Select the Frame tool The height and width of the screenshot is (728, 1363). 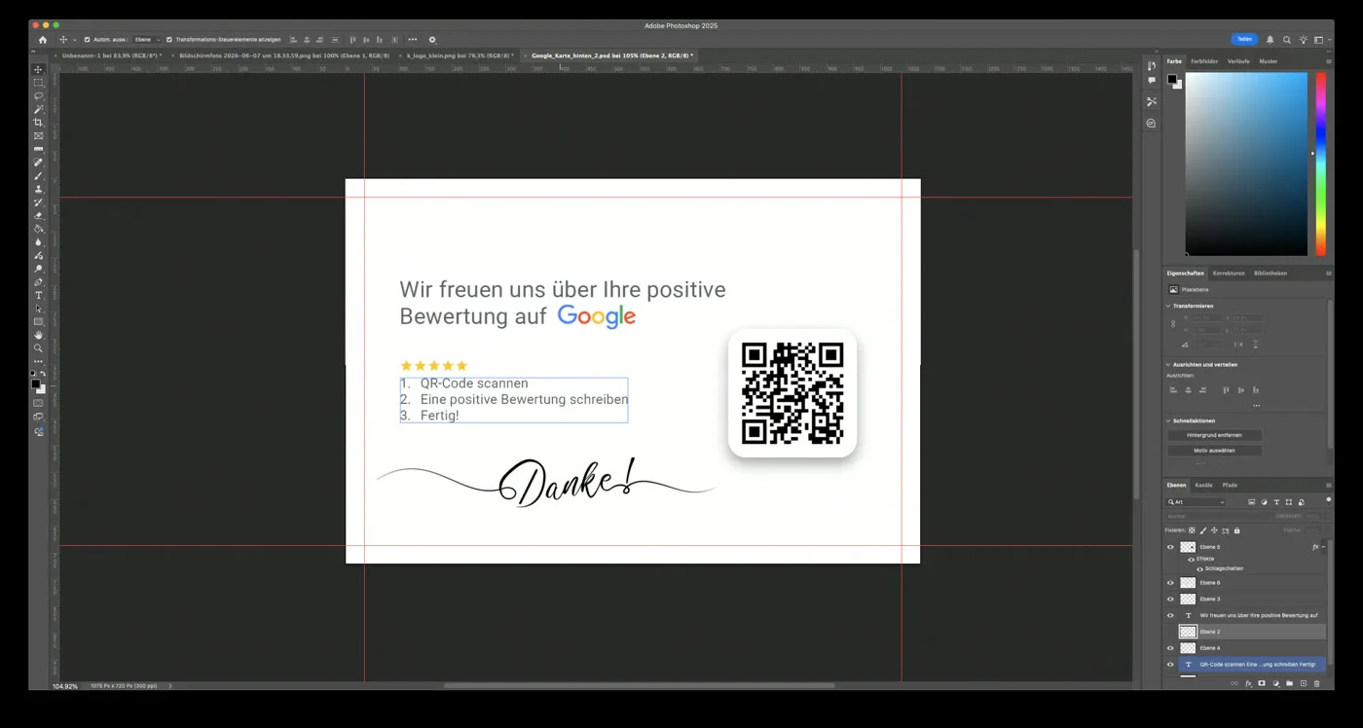(39, 135)
